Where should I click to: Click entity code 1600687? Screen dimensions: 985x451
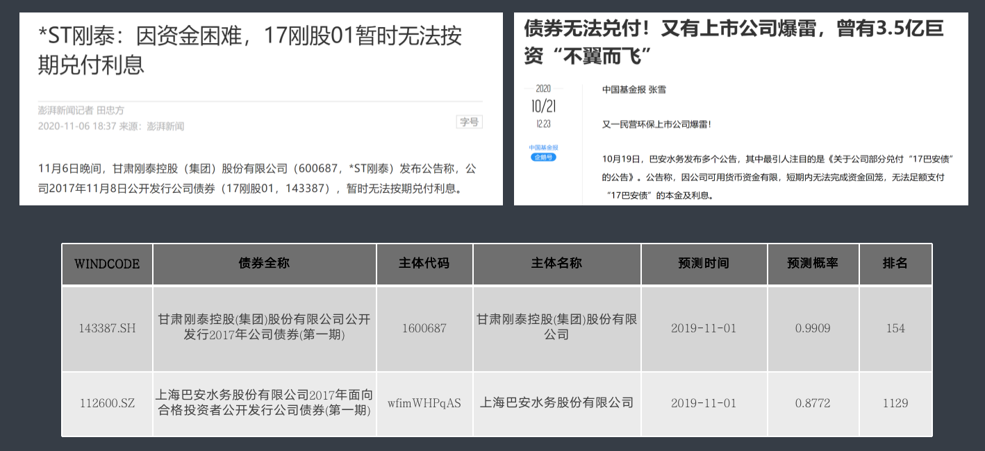click(424, 328)
